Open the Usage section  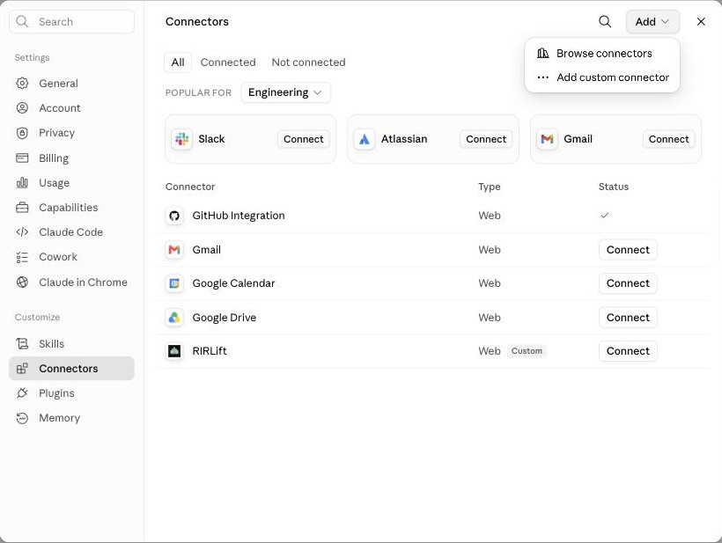click(x=72, y=183)
